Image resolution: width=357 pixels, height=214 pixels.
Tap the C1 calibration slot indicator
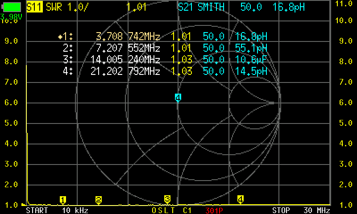(187, 210)
